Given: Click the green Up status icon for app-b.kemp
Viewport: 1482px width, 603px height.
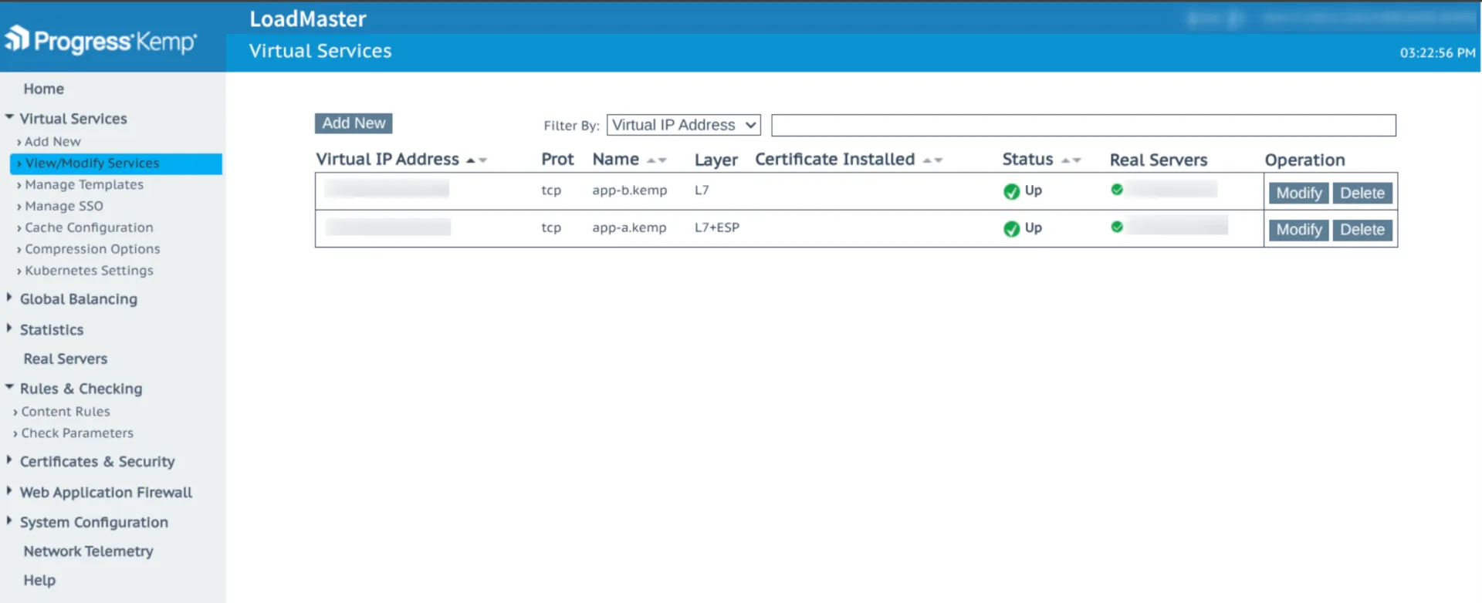Looking at the screenshot, I should 1011,191.
